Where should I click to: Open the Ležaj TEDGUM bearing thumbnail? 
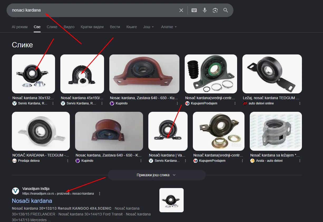click(x=272, y=74)
